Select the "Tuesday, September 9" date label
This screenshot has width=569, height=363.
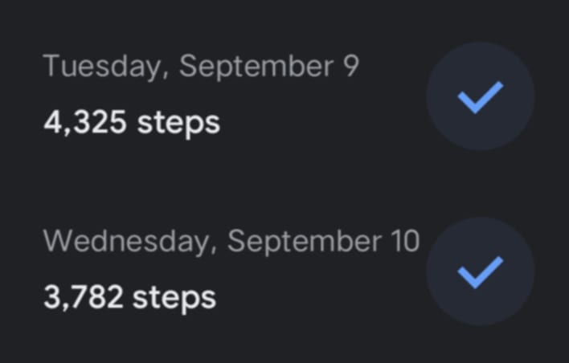pos(201,67)
